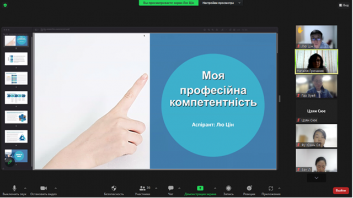Screen dimensions: 353x198
Task: Click muted mic icon on Гао Хуей tile
Action: coord(298,95)
